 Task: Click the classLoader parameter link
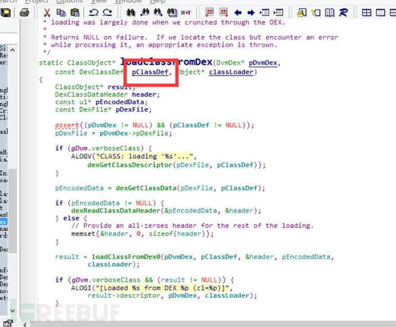click(x=231, y=72)
